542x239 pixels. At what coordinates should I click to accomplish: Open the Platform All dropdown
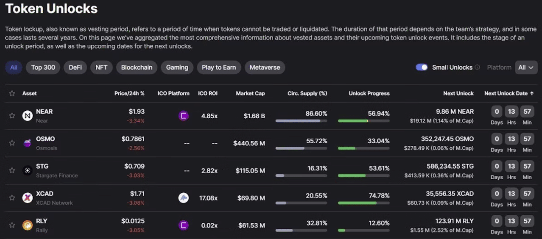click(526, 67)
